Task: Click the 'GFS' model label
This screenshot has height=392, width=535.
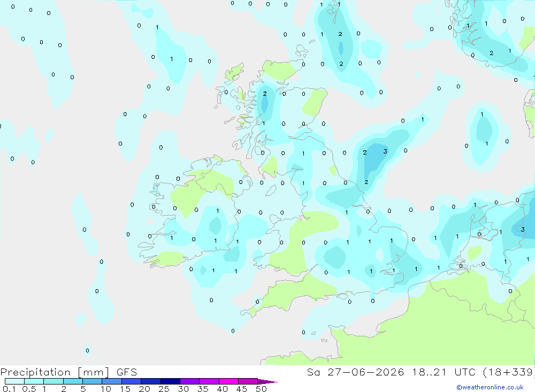Action: tap(127, 372)
